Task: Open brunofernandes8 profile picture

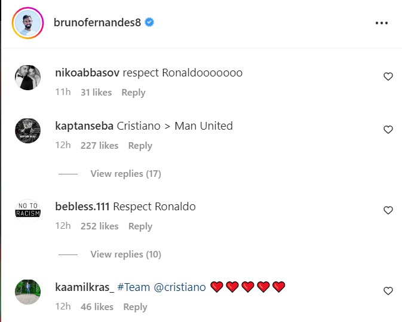Action: 27,23
